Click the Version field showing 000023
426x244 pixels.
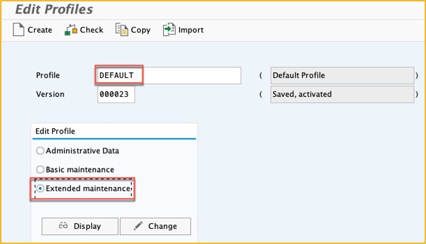[x=116, y=94]
